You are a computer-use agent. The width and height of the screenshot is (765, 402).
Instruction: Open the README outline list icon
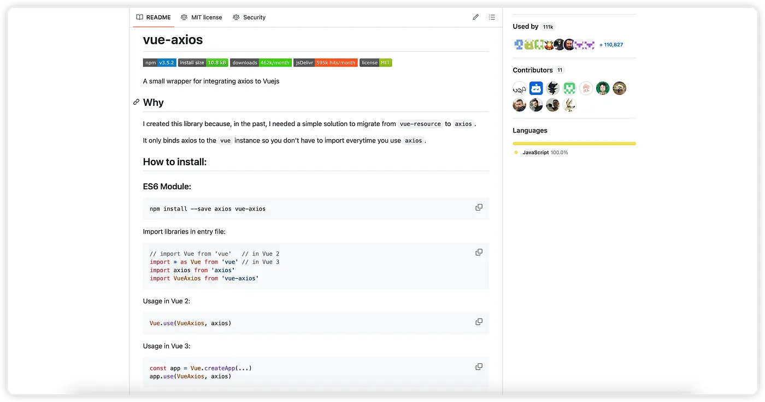pos(492,17)
